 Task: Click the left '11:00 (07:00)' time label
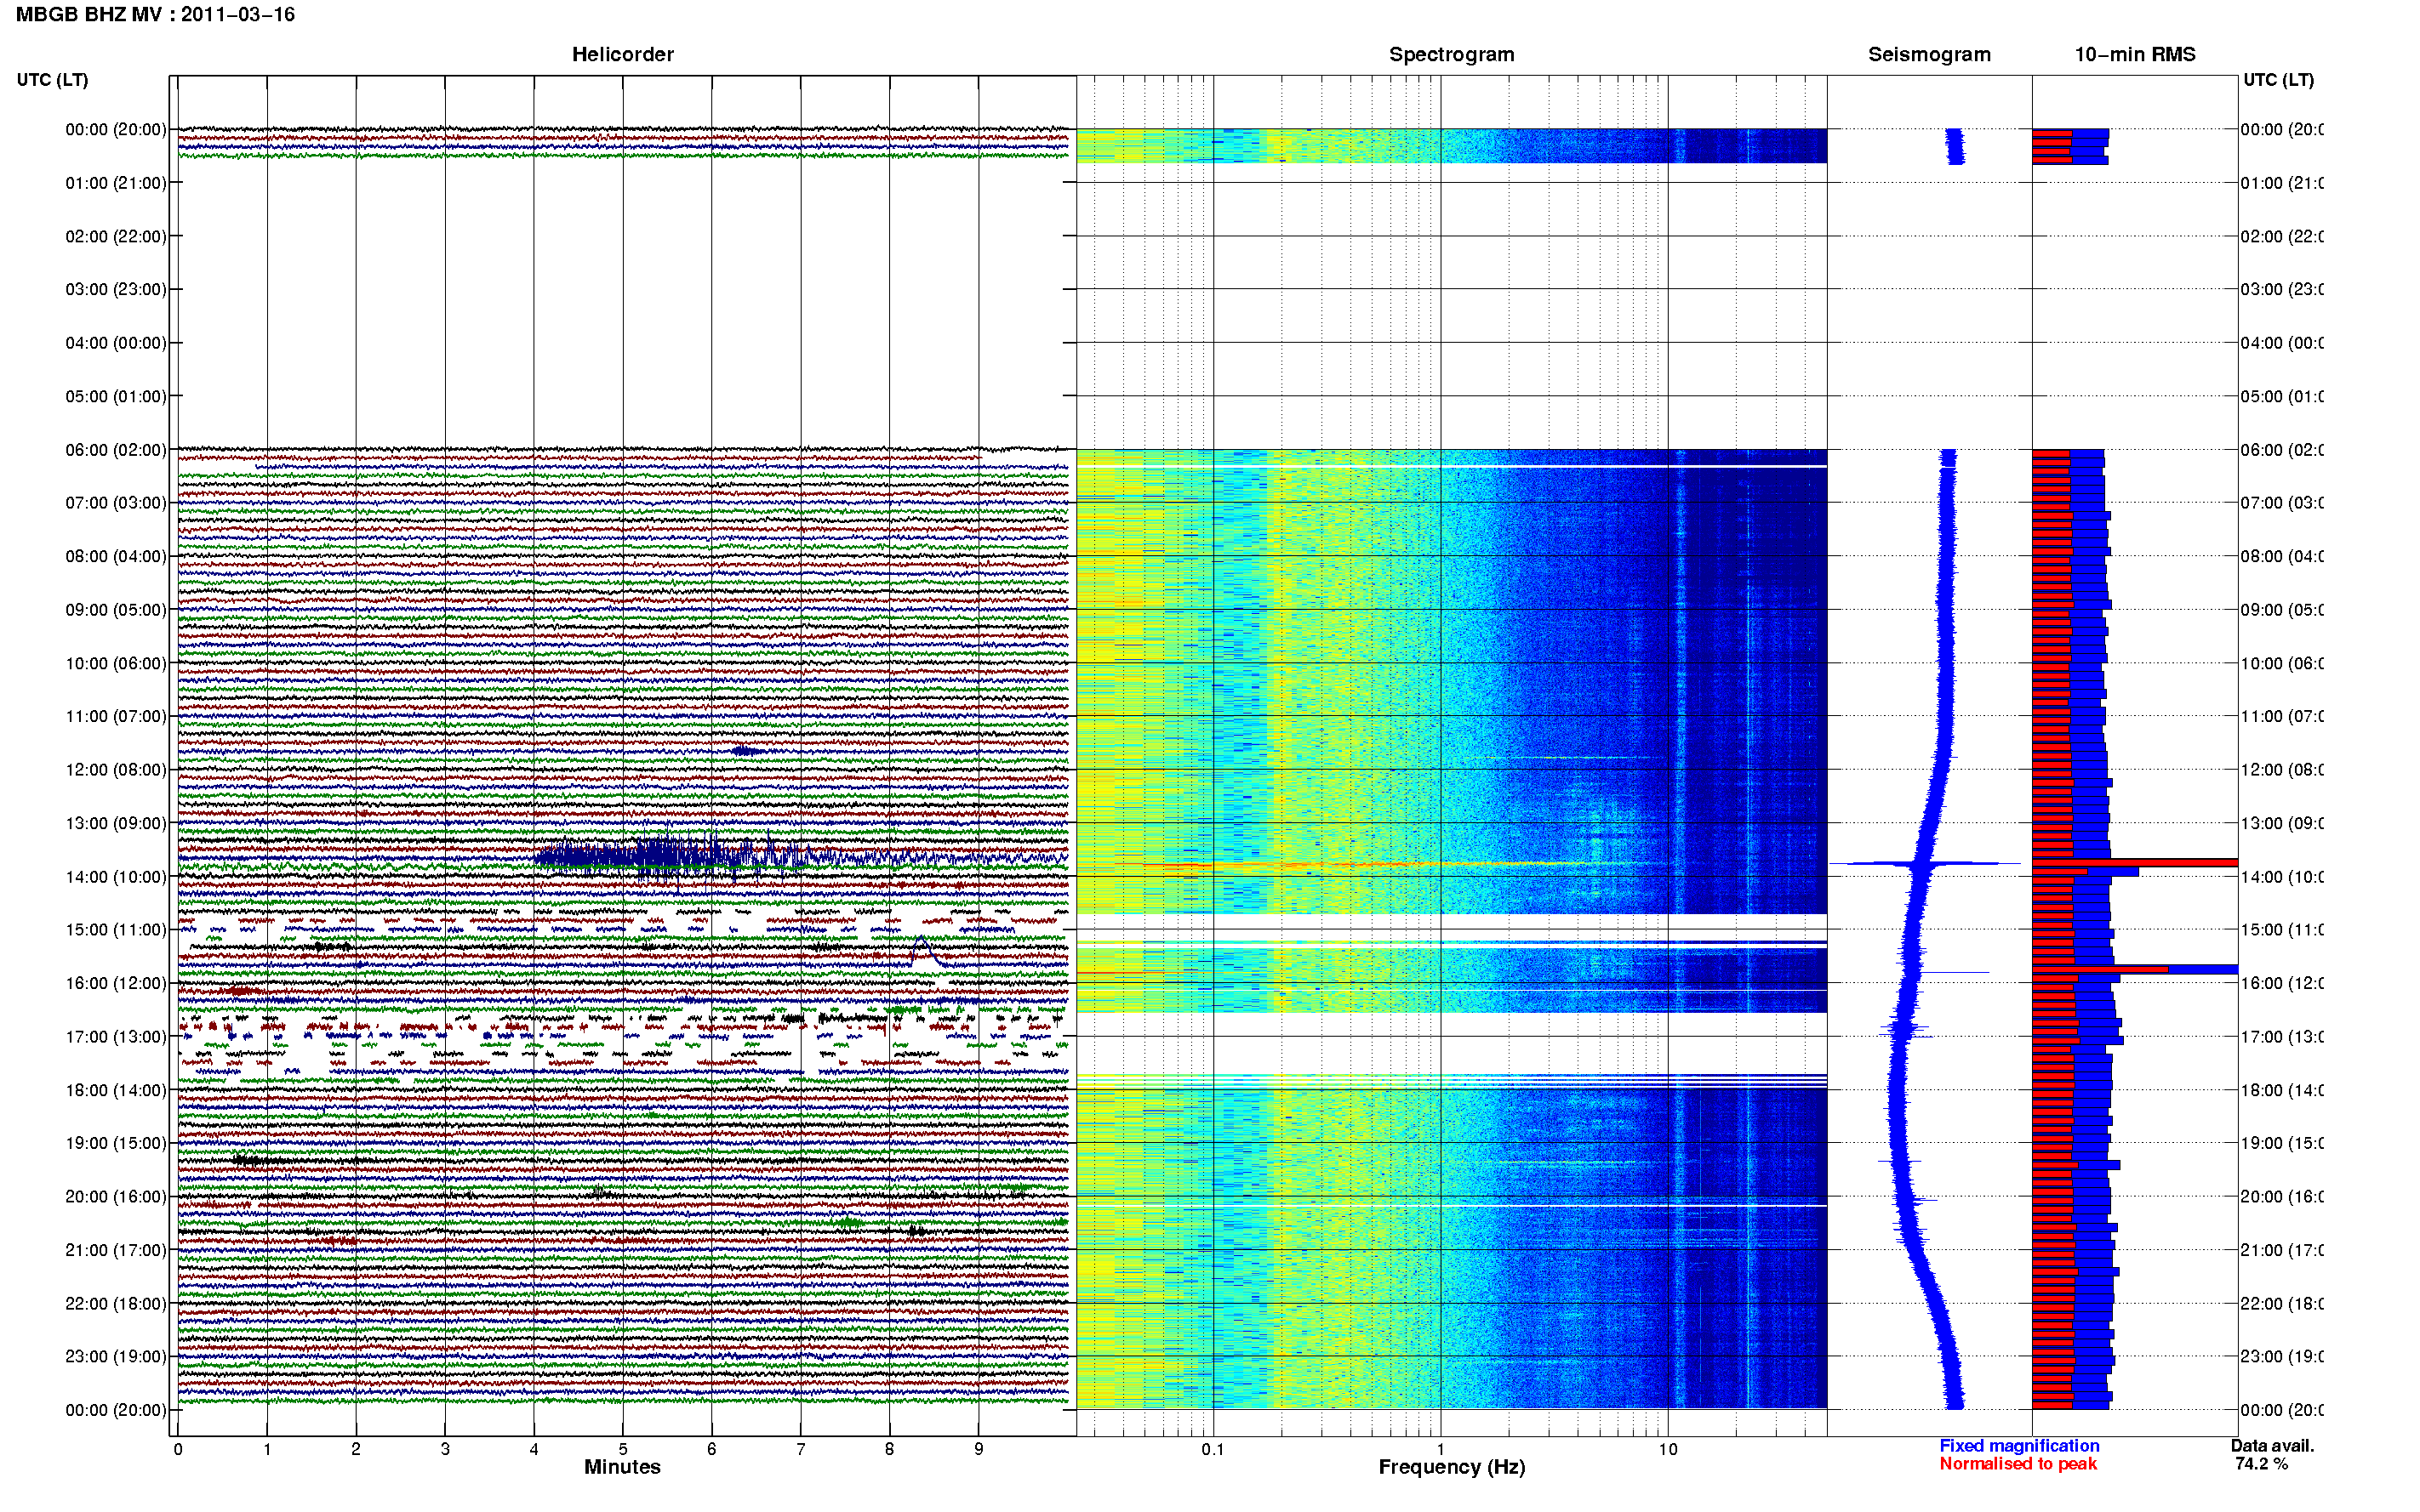click(116, 716)
